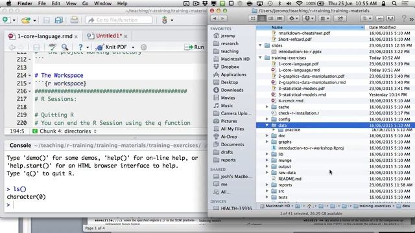Select README.md file
The image size is (415, 233).
290,179
